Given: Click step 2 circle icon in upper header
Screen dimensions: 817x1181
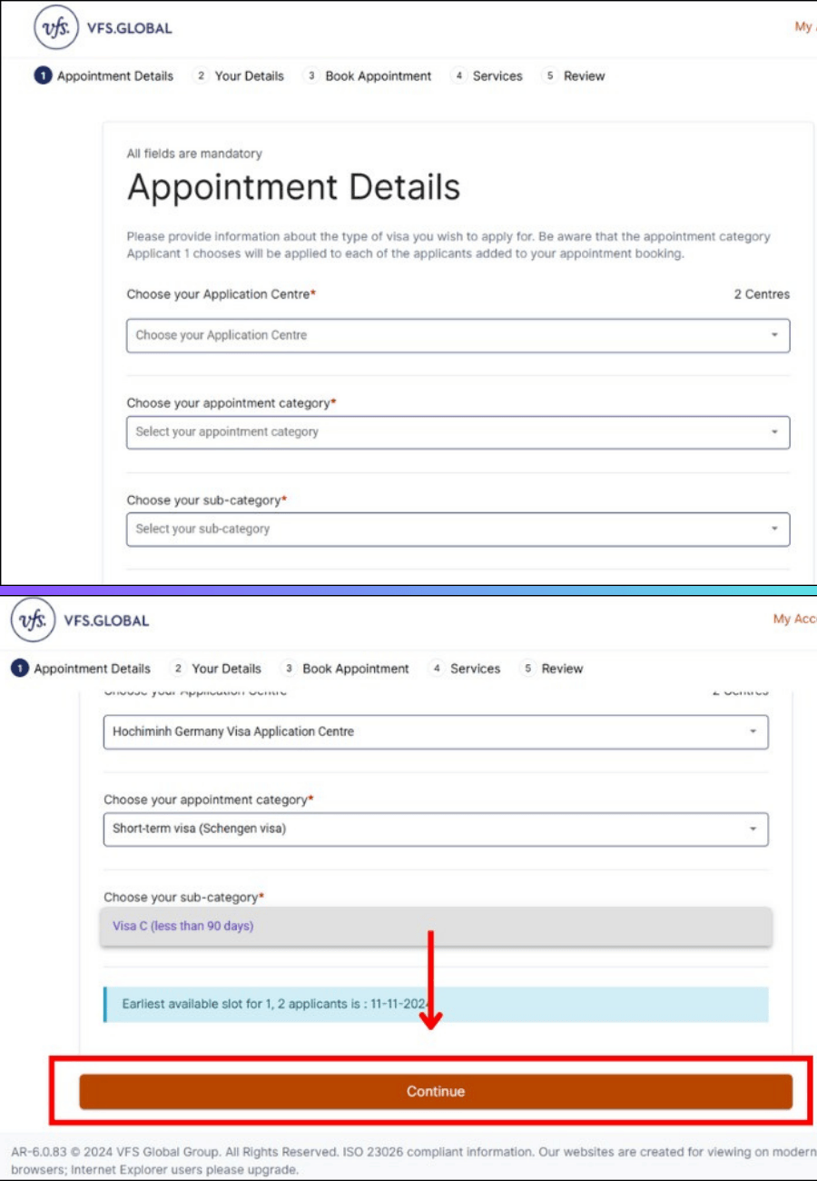Looking at the screenshot, I should pyautogui.click(x=201, y=76).
